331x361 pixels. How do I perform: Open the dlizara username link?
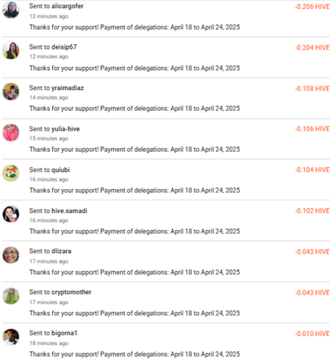61,251
